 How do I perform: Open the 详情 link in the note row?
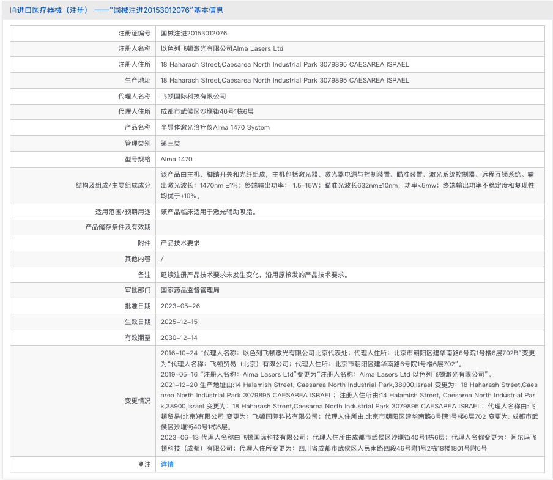[x=167, y=464]
